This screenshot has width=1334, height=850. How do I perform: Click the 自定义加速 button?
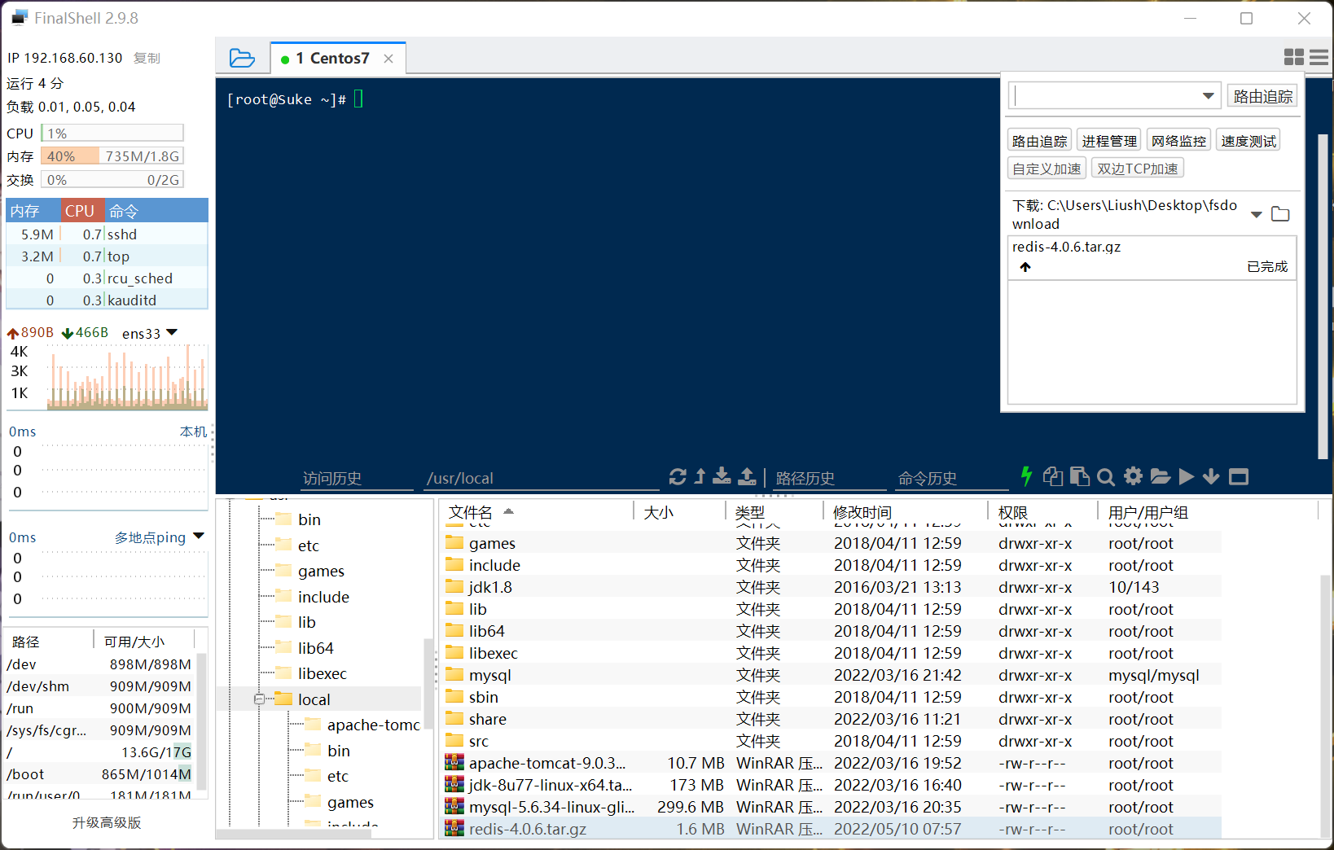click(1047, 169)
